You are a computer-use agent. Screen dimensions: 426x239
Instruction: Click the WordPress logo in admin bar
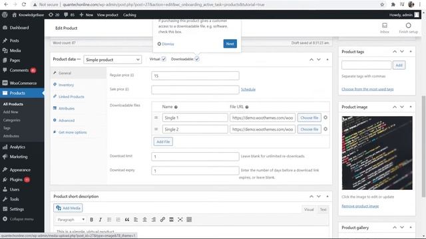tap(5, 15)
